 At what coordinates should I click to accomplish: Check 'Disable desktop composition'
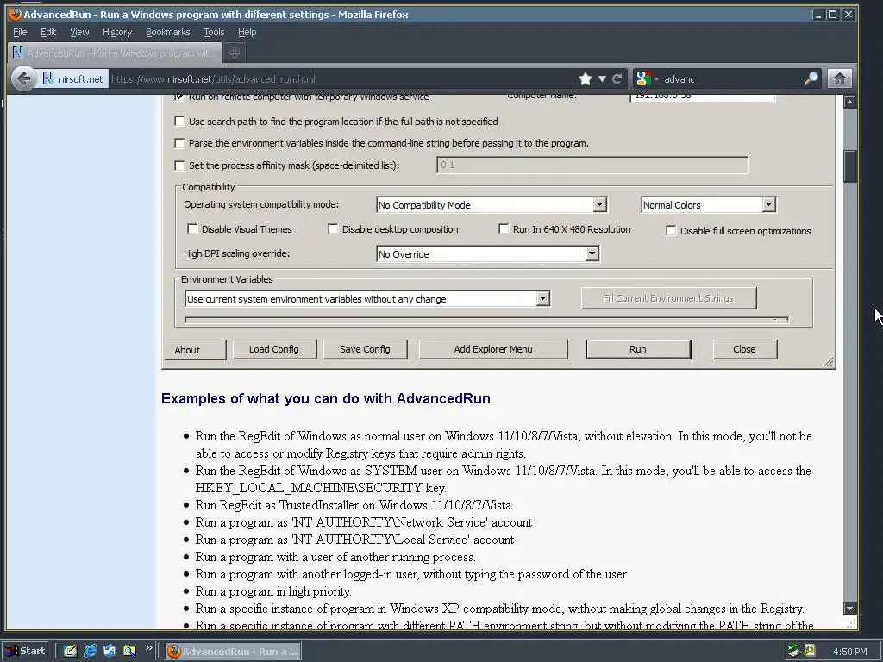[333, 228]
